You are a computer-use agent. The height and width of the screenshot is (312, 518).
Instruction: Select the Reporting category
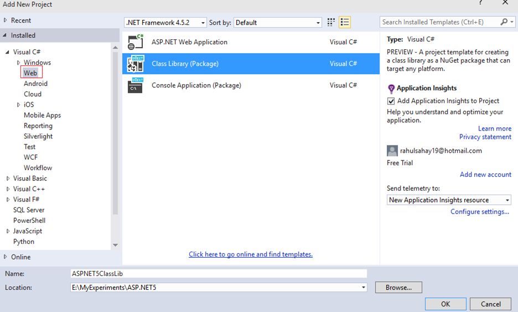point(38,126)
